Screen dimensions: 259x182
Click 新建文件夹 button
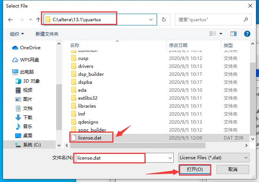[47, 34]
